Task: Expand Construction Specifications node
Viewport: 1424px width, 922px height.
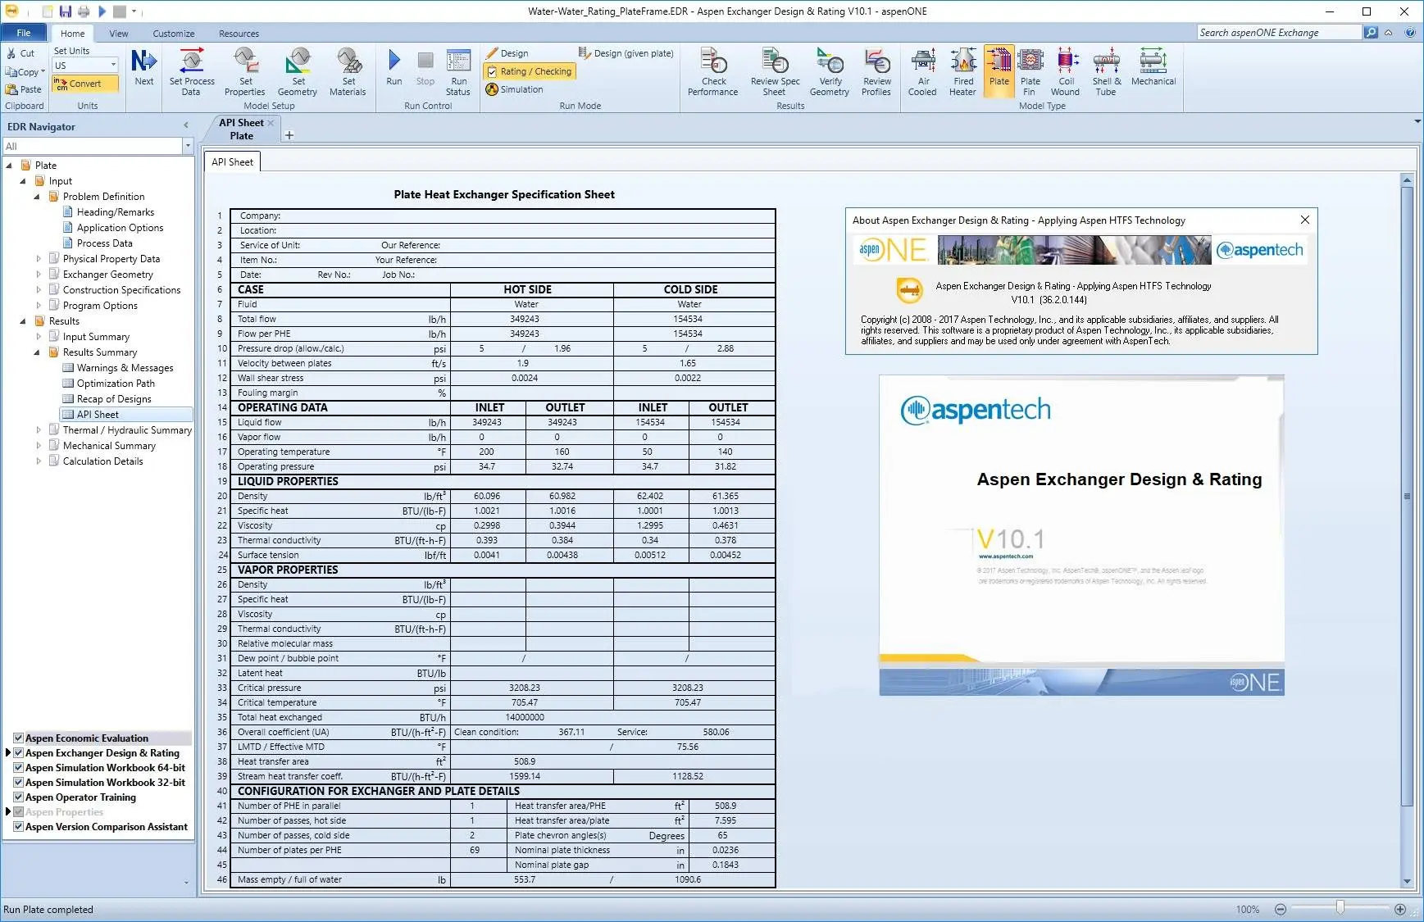Action: tap(39, 290)
